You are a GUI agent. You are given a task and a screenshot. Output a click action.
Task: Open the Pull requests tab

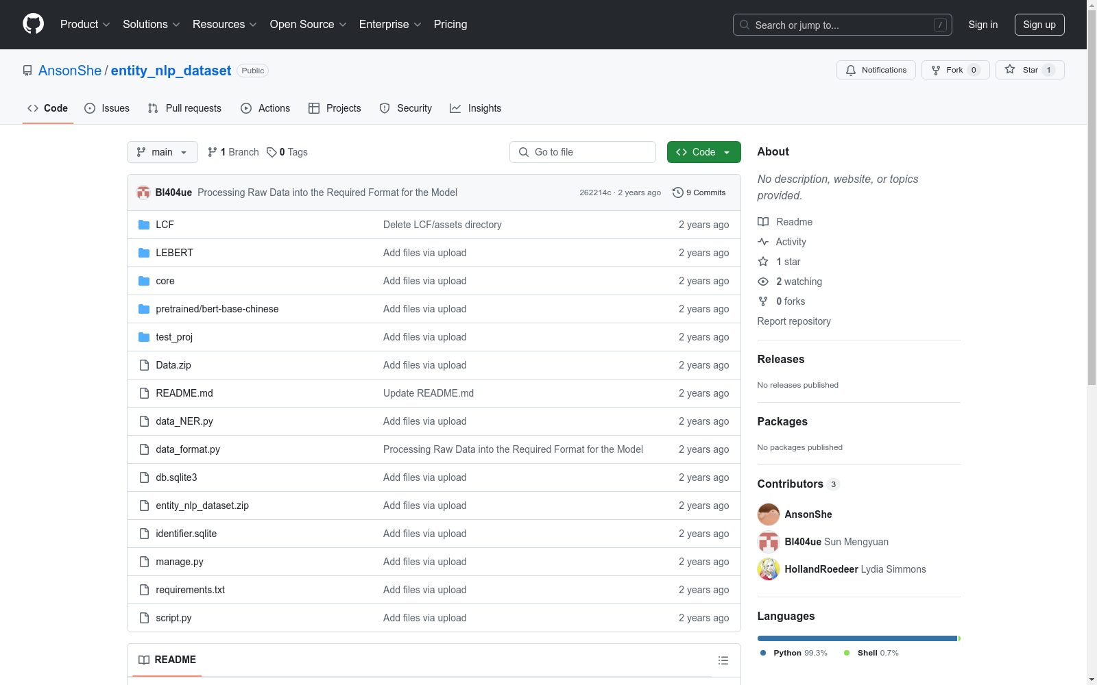(184, 108)
